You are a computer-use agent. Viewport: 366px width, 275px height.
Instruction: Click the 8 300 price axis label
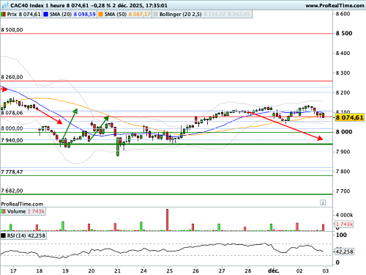coord(343,73)
